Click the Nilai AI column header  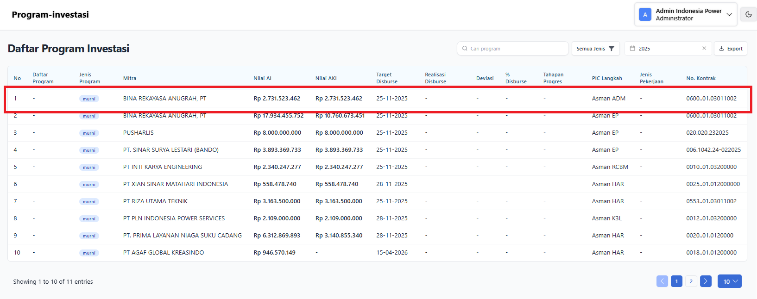pos(262,78)
